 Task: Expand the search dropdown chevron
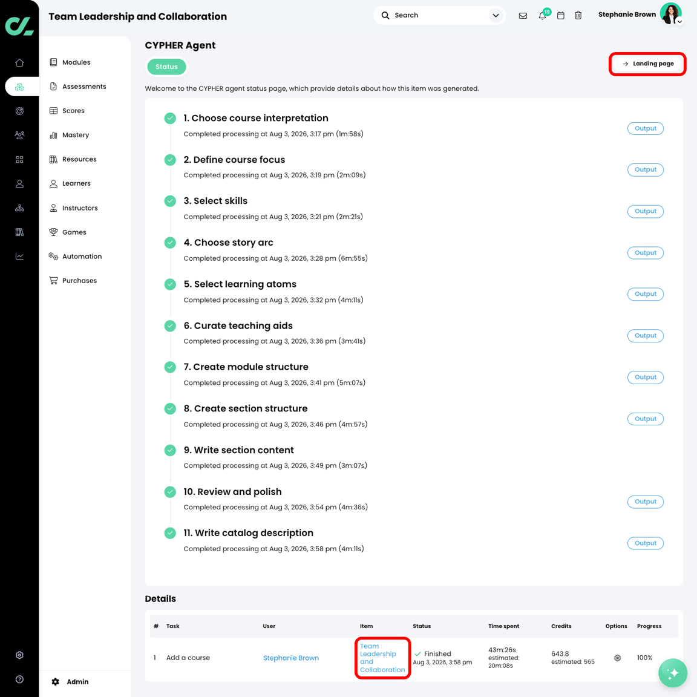(496, 16)
